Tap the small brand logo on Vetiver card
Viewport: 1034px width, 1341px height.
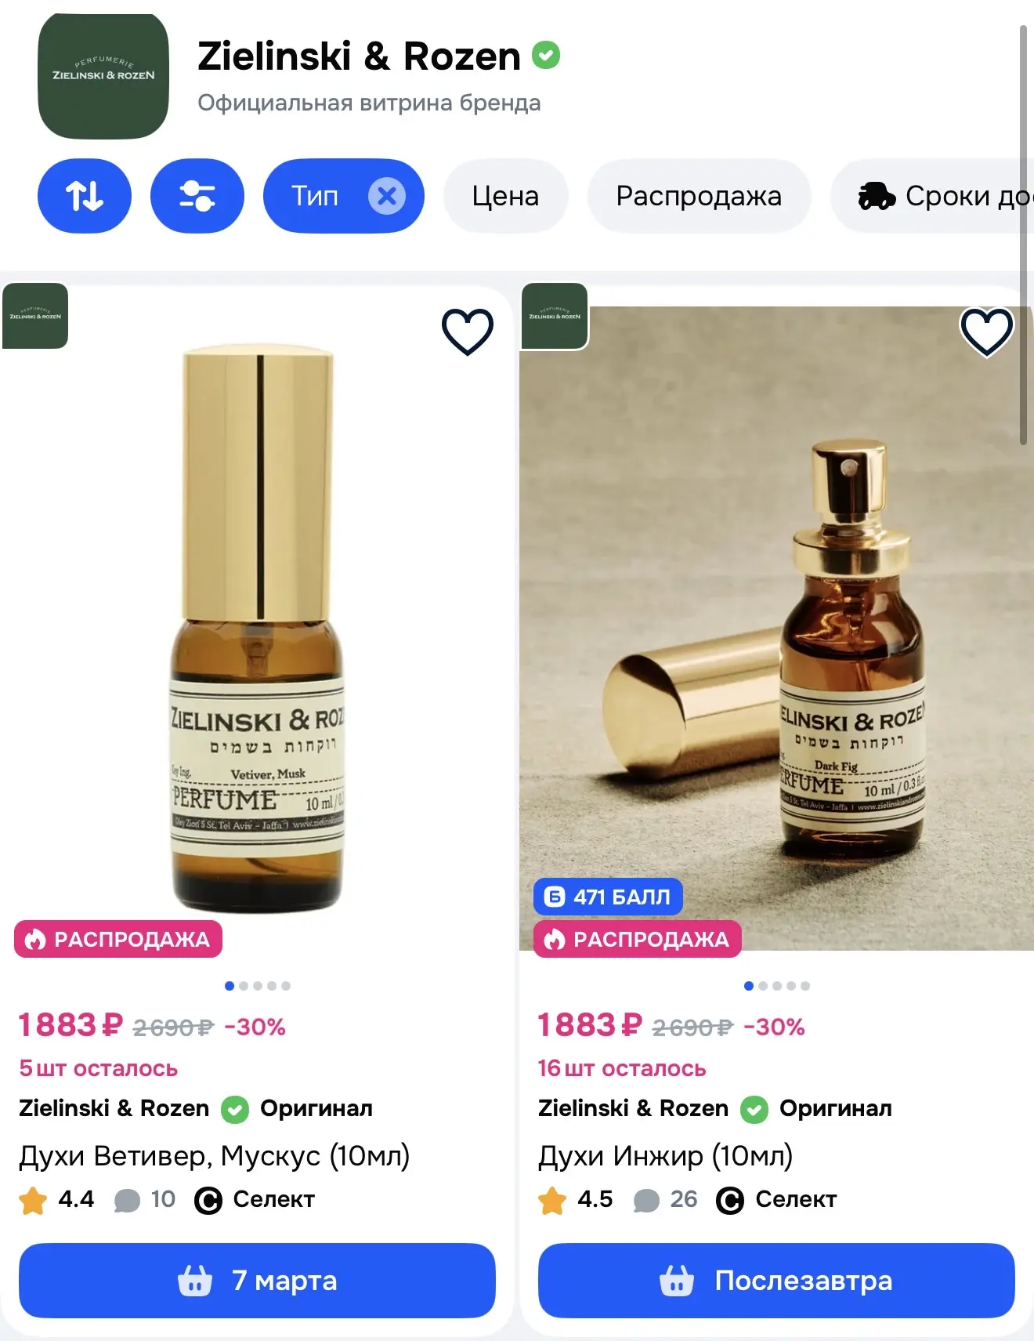pyautogui.click(x=35, y=316)
